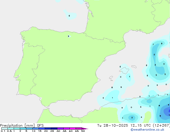
Task: Click the 1–2 mm legend swatch
Action: click(17, 128)
